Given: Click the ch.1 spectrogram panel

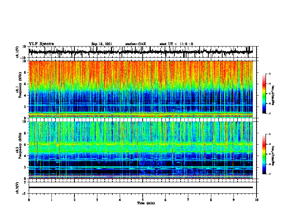Looking at the screenshot, I should pos(140,89).
